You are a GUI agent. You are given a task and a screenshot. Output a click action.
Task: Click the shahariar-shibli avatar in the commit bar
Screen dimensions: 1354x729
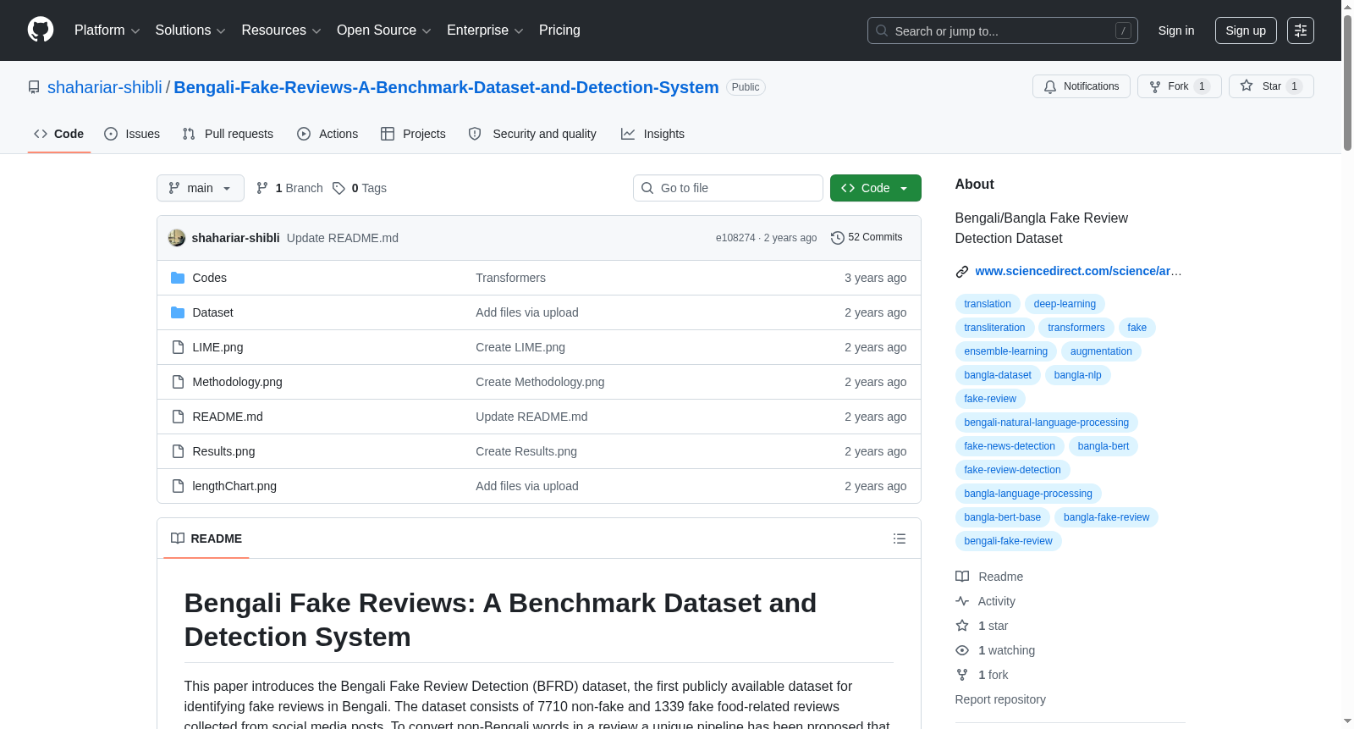[177, 238]
